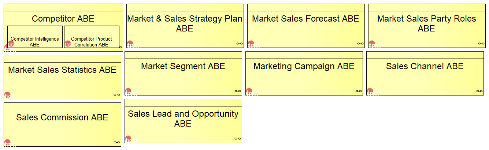Open link icon on Market Sales Forecast ABE
This screenshot has width=489, height=150.
tap(360, 44)
